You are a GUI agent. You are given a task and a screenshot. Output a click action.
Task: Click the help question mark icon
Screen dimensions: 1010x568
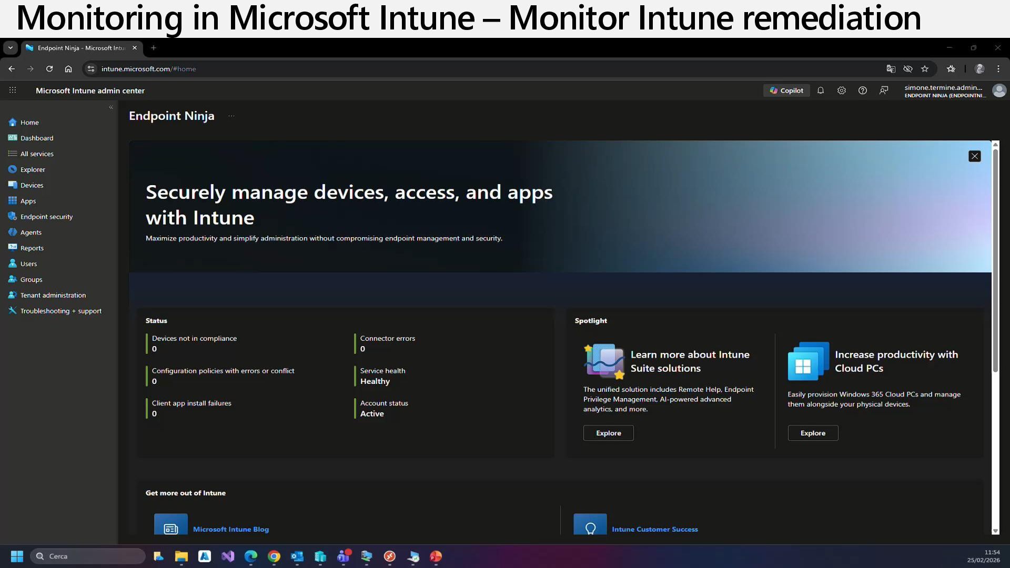863,90
